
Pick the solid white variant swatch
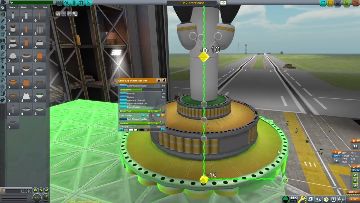click(x=131, y=130)
